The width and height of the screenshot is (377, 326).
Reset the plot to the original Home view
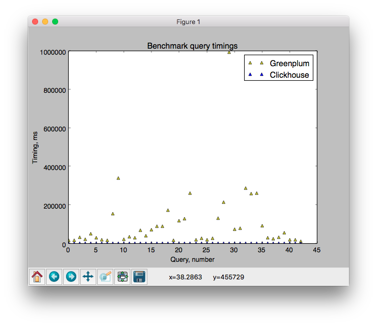pos(37,276)
